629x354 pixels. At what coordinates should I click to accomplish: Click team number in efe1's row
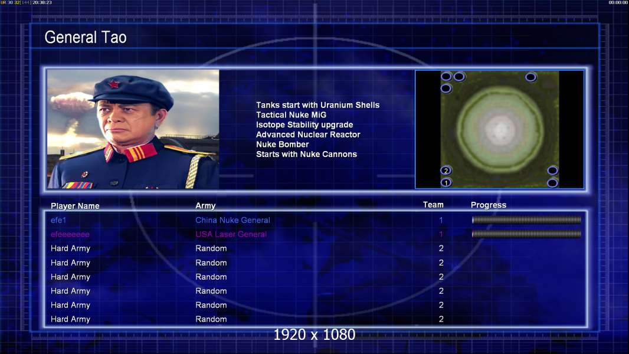point(441,220)
